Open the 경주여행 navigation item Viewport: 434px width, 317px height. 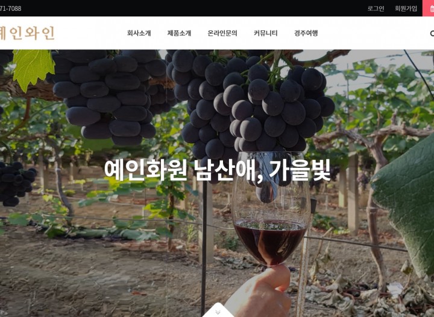[306, 33]
